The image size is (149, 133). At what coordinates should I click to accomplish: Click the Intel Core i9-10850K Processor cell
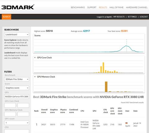tap(85, 125)
